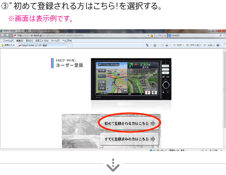Screen dimensions: 226x175
Task: Click the read mail icon in command bar
Action: tap(162, 46)
